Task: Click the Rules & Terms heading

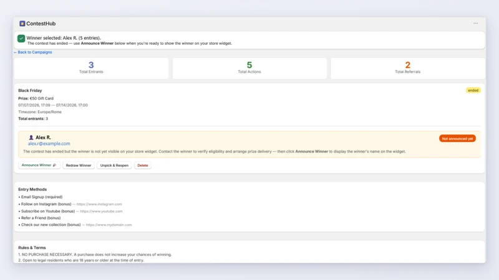Action: coord(32,248)
